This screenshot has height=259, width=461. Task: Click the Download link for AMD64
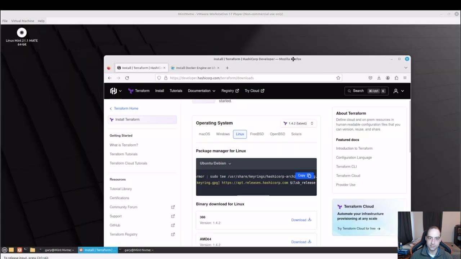click(x=301, y=242)
